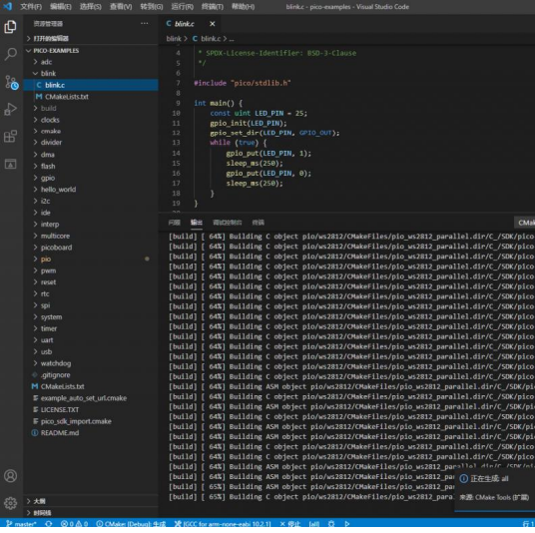Image resolution: width=535 pixels, height=533 pixels.
Task: Switch to the blink.c editor tab
Action: pos(185,24)
